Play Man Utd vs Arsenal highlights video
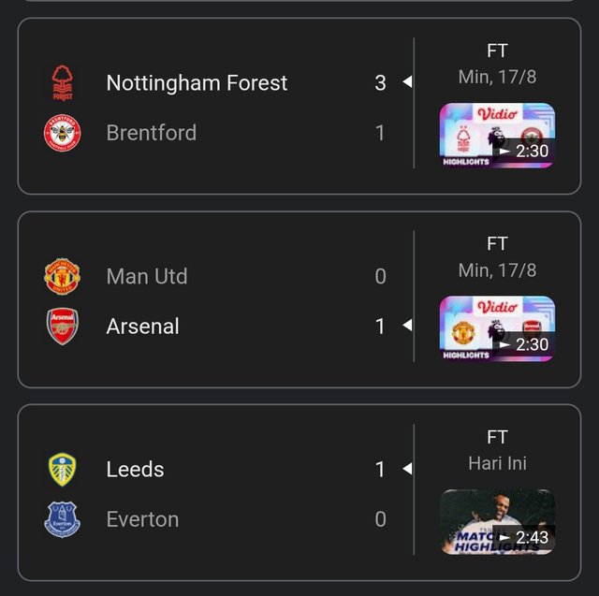599x596 pixels. click(497, 328)
